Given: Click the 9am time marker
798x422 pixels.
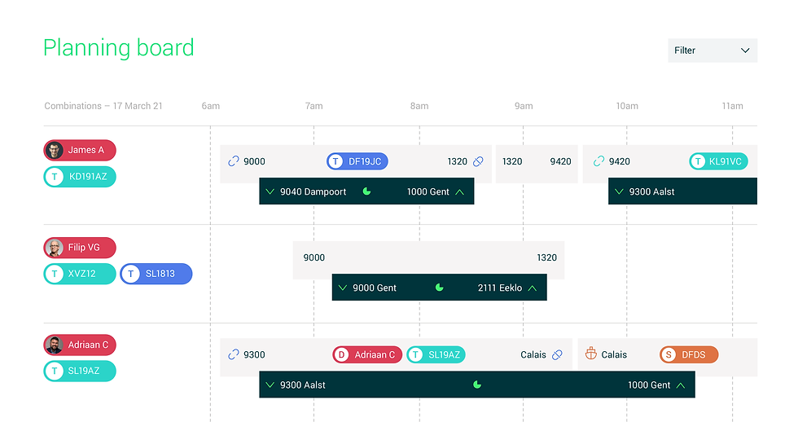Looking at the screenshot, I should [524, 106].
